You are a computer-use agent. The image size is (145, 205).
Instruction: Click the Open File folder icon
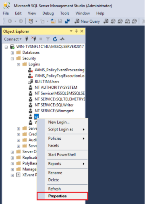53,21
